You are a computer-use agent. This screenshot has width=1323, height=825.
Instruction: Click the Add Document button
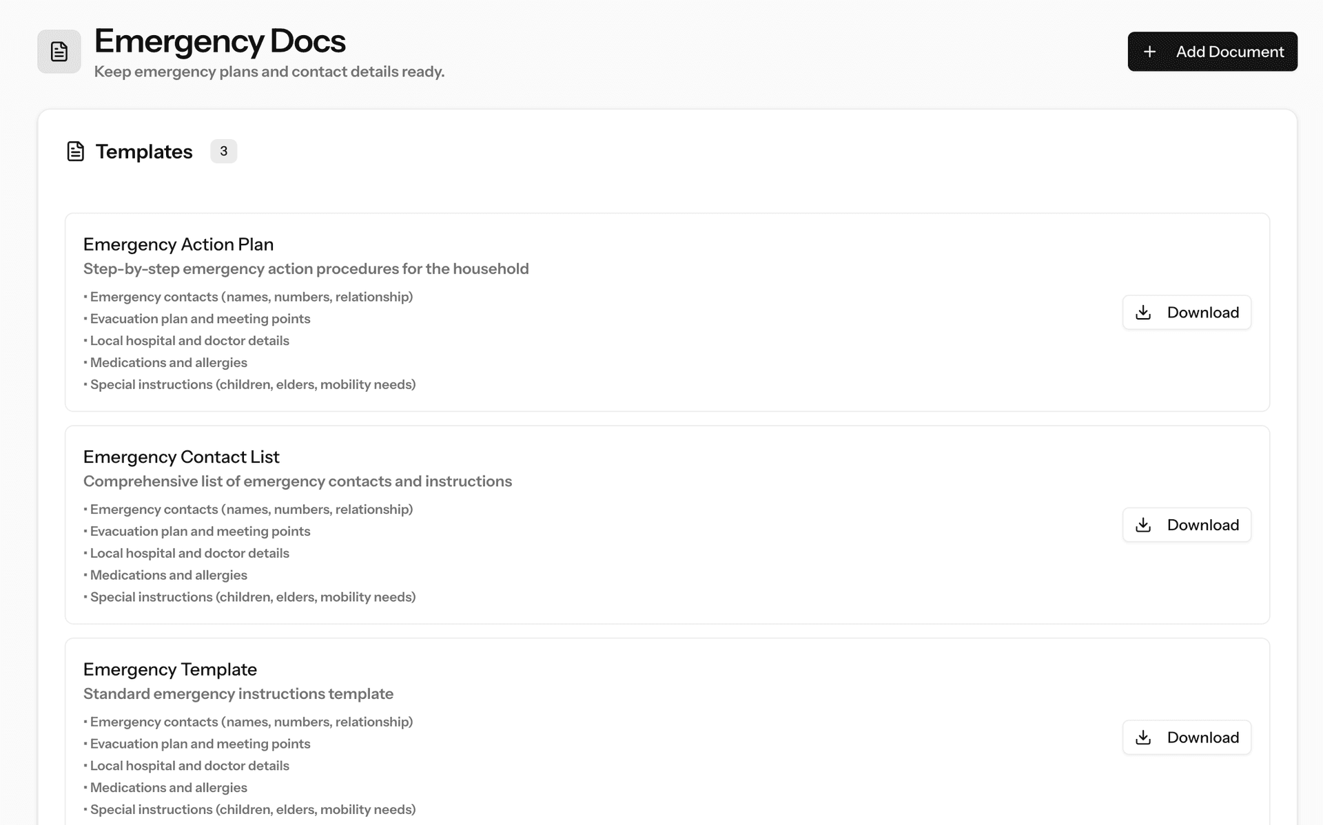pyautogui.click(x=1212, y=51)
